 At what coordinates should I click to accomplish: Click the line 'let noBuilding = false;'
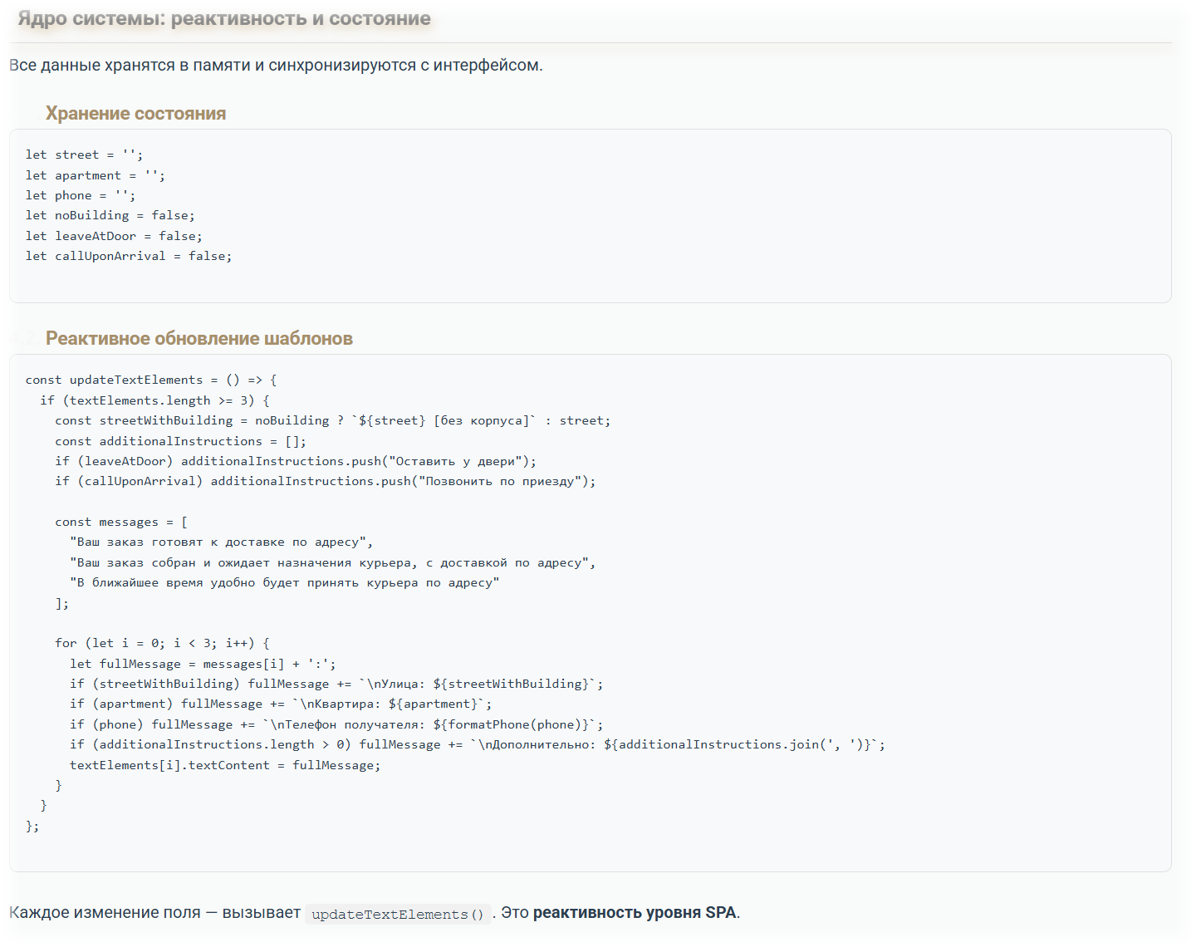[110, 214]
